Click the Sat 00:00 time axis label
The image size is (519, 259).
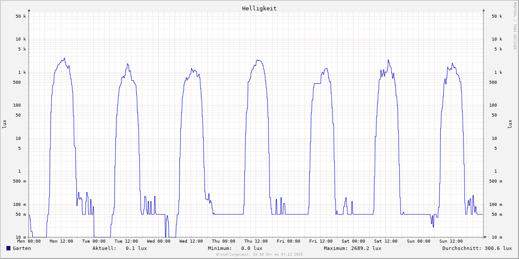click(353, 241)
